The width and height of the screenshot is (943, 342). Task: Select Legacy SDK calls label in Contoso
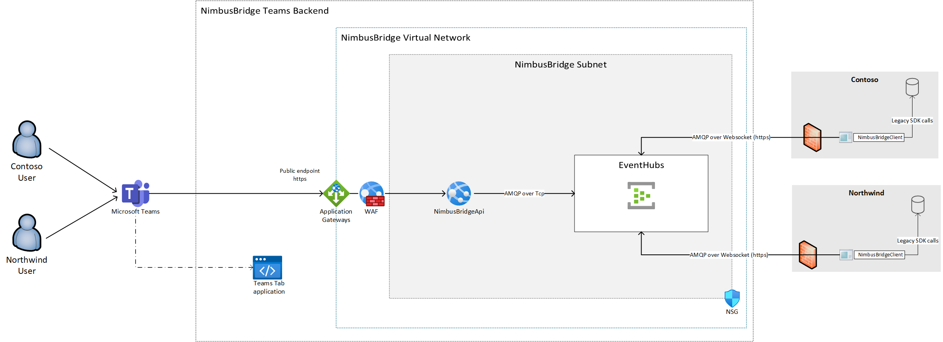[x=912, y=120]
